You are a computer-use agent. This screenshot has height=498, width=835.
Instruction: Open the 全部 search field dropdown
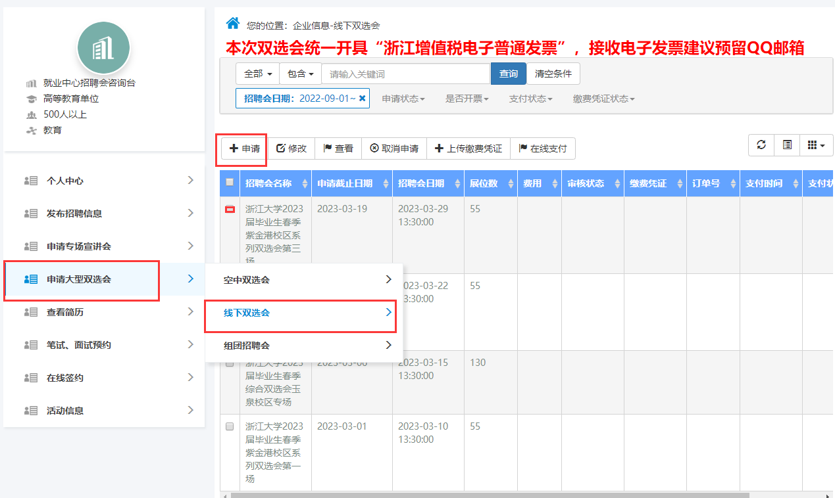(257, 74)
